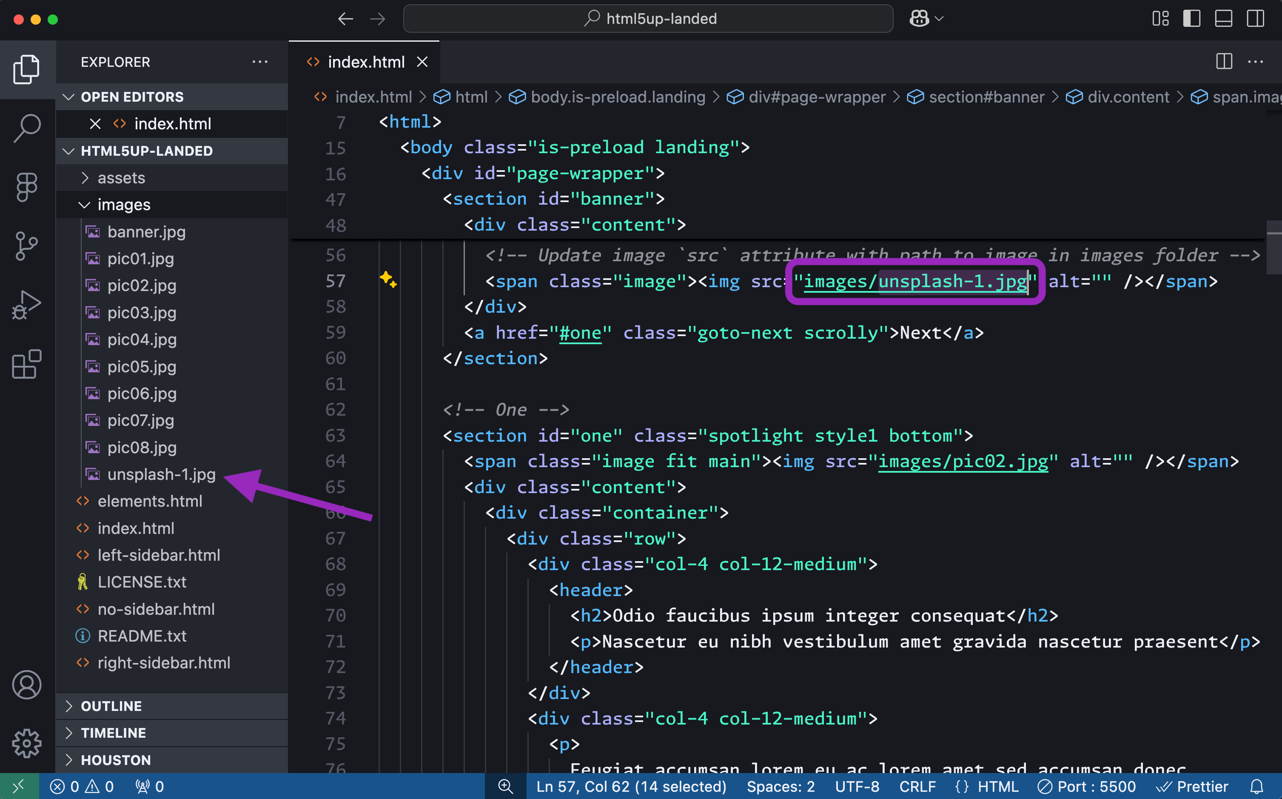Change CRLF end of line sequence
1282x799 pixels.
pos(917,786)
